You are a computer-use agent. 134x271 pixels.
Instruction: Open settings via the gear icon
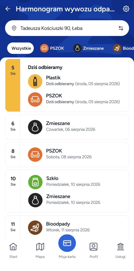click(x=126, y=9)
